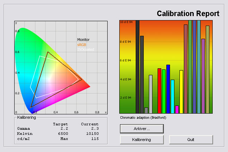
Task: Select the magenta bar in chart
Action: [x=177, y=110]
